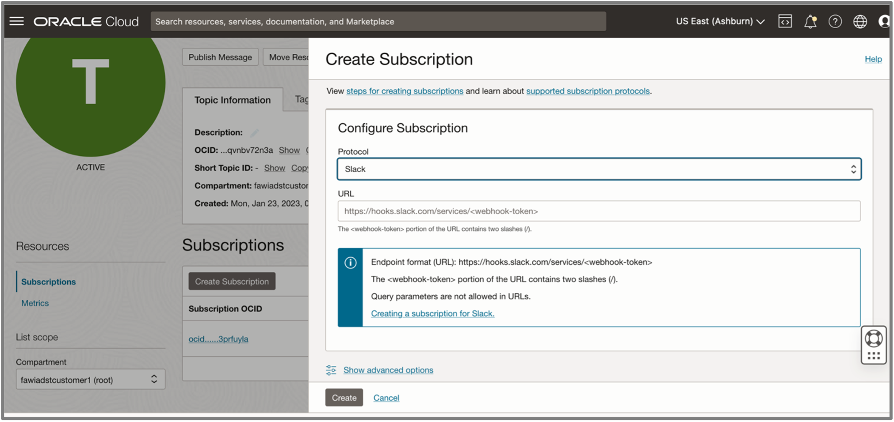Open the user profile avatar

pos(884,21)
